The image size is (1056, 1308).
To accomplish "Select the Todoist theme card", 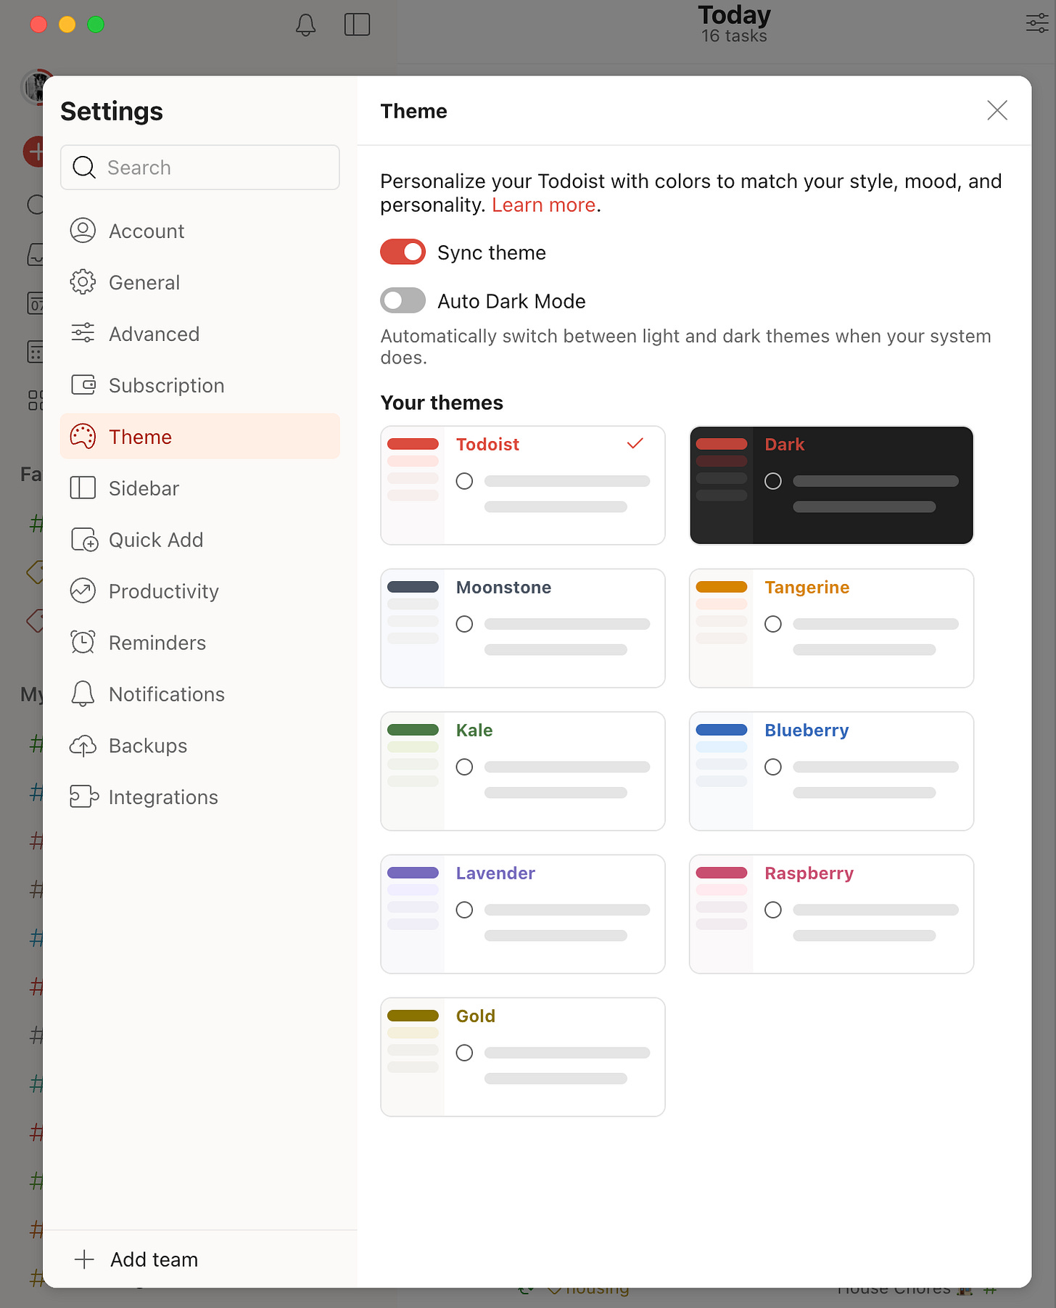I will pyautogui.click(x=523, y=485).
